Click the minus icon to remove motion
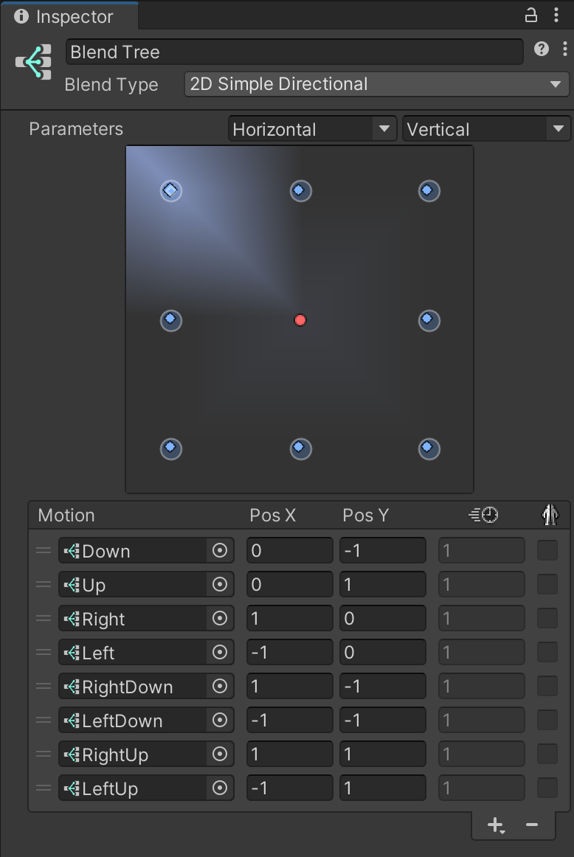This screenshot has width=574, height=857. pos(531,825)
